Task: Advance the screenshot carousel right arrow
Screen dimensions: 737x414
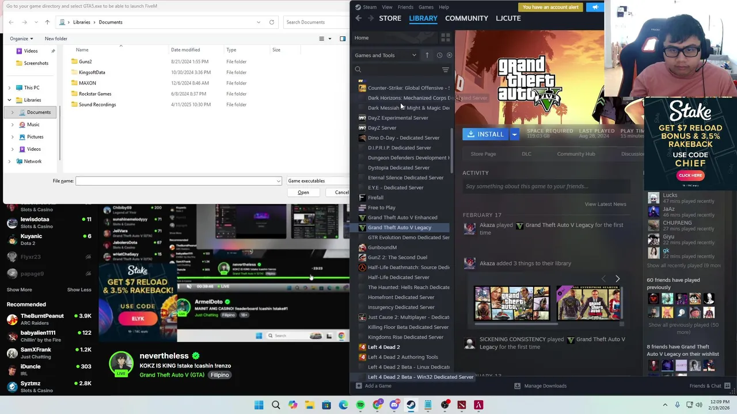Action: click(x=617, y=279)
